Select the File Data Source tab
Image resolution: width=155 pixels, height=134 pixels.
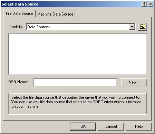point(20,13)
